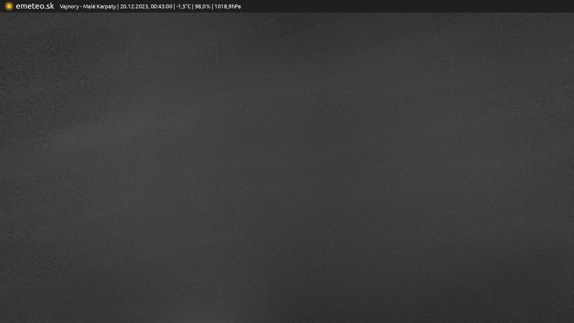Click the top-left corner of the webcam image

click(1, 14)
